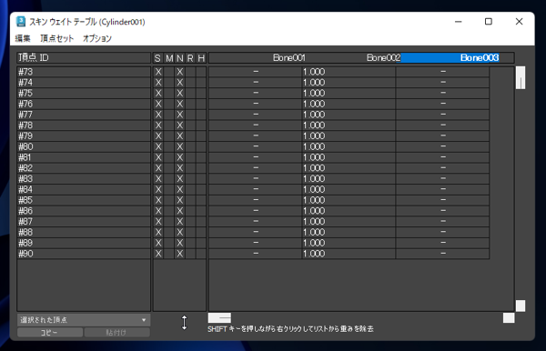Click the H column header
This screenshot has width=546, height=351.
pos(201,58)
